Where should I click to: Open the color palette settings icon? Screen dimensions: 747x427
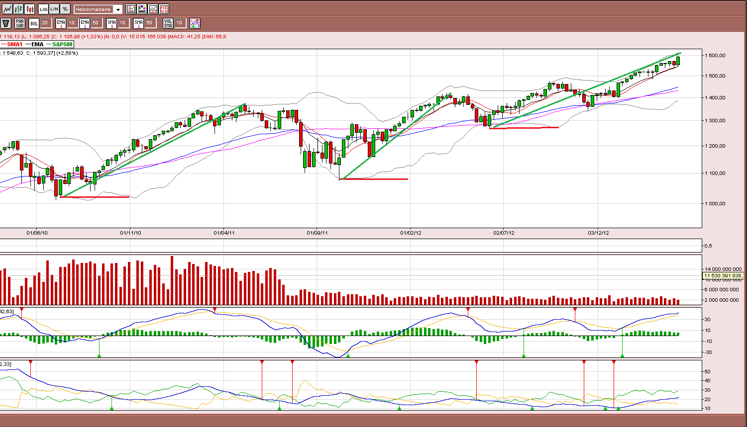pos(142,9)
